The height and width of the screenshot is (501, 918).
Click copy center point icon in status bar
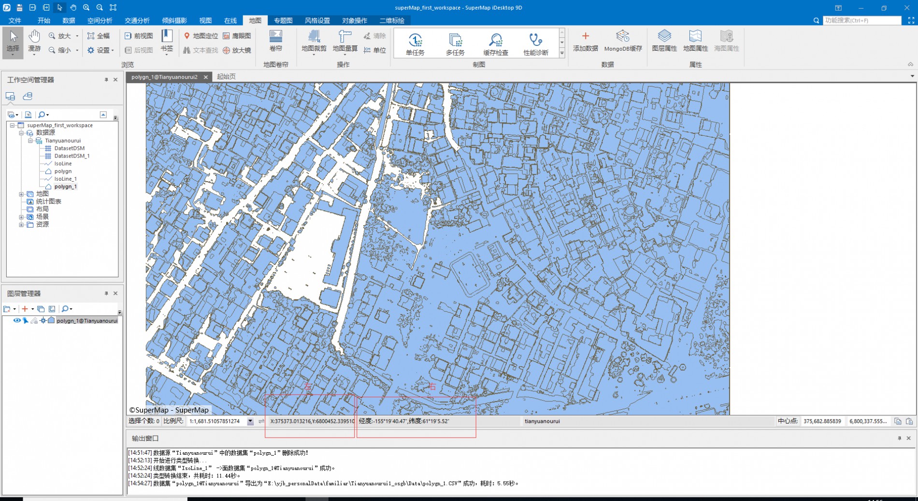898,421
